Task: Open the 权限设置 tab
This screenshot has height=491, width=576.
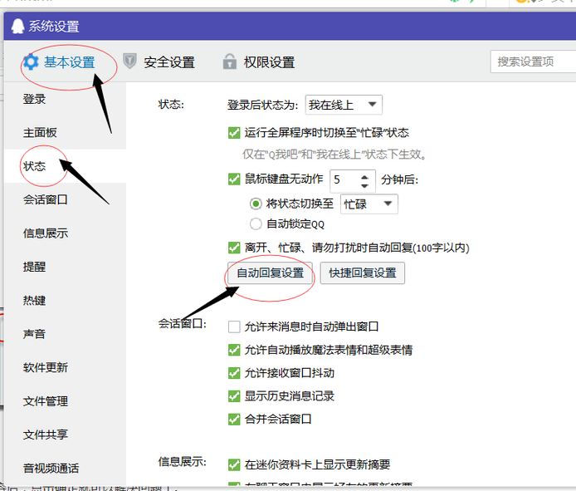Action: pos(268,62)
